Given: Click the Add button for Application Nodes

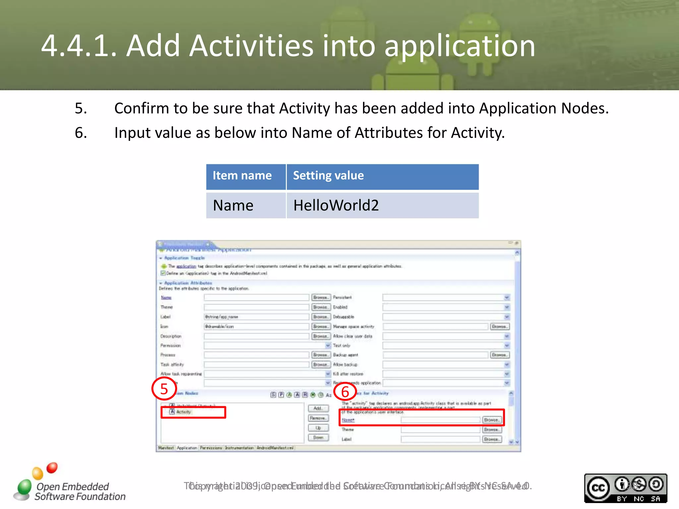Looking at the screenshot, I should (x=318, y=409).
